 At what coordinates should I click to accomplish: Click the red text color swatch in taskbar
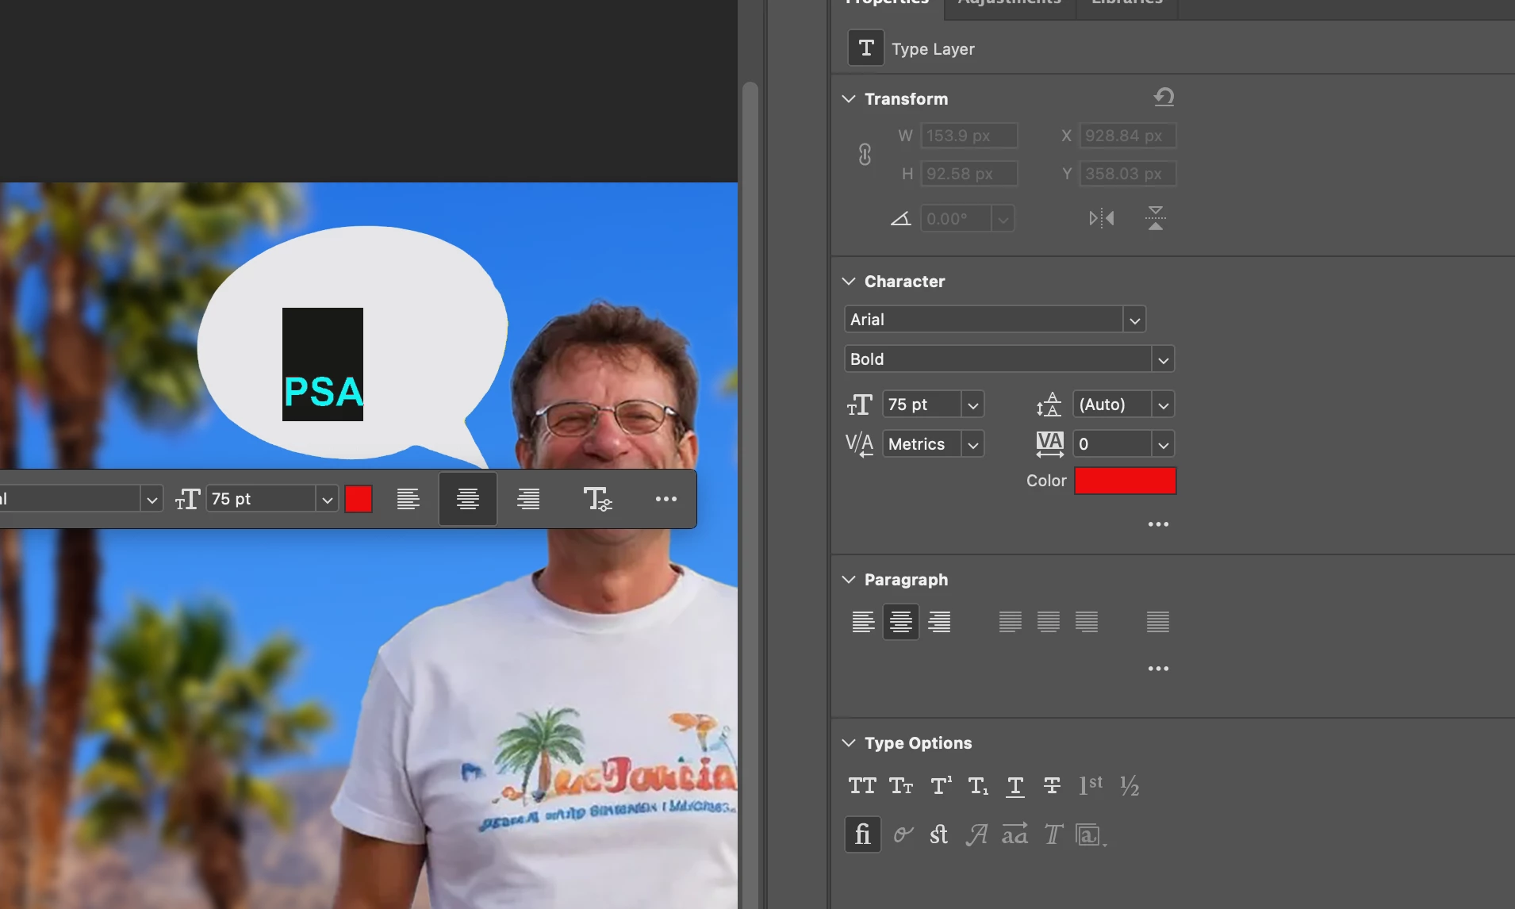coord(359,499)
